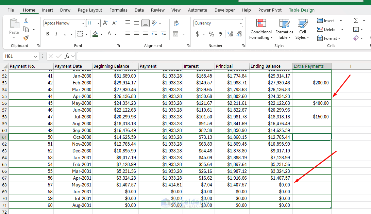Click the Insert Function fx icon
This screenshot has width=371, height=214.
click(x=67, y=56)
